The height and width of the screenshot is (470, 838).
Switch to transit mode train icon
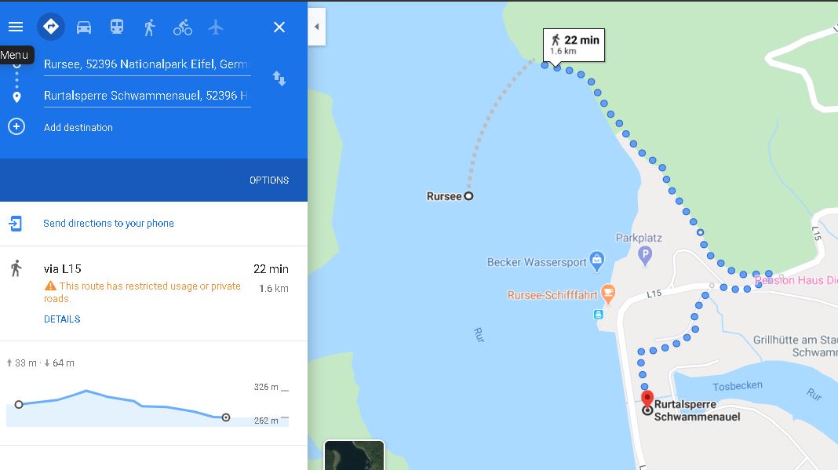(x=117, y=27)
